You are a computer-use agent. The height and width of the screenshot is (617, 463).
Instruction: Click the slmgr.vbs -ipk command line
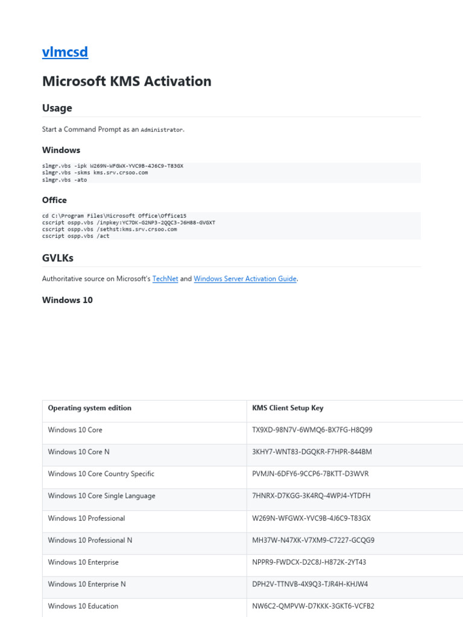(113, 166)
